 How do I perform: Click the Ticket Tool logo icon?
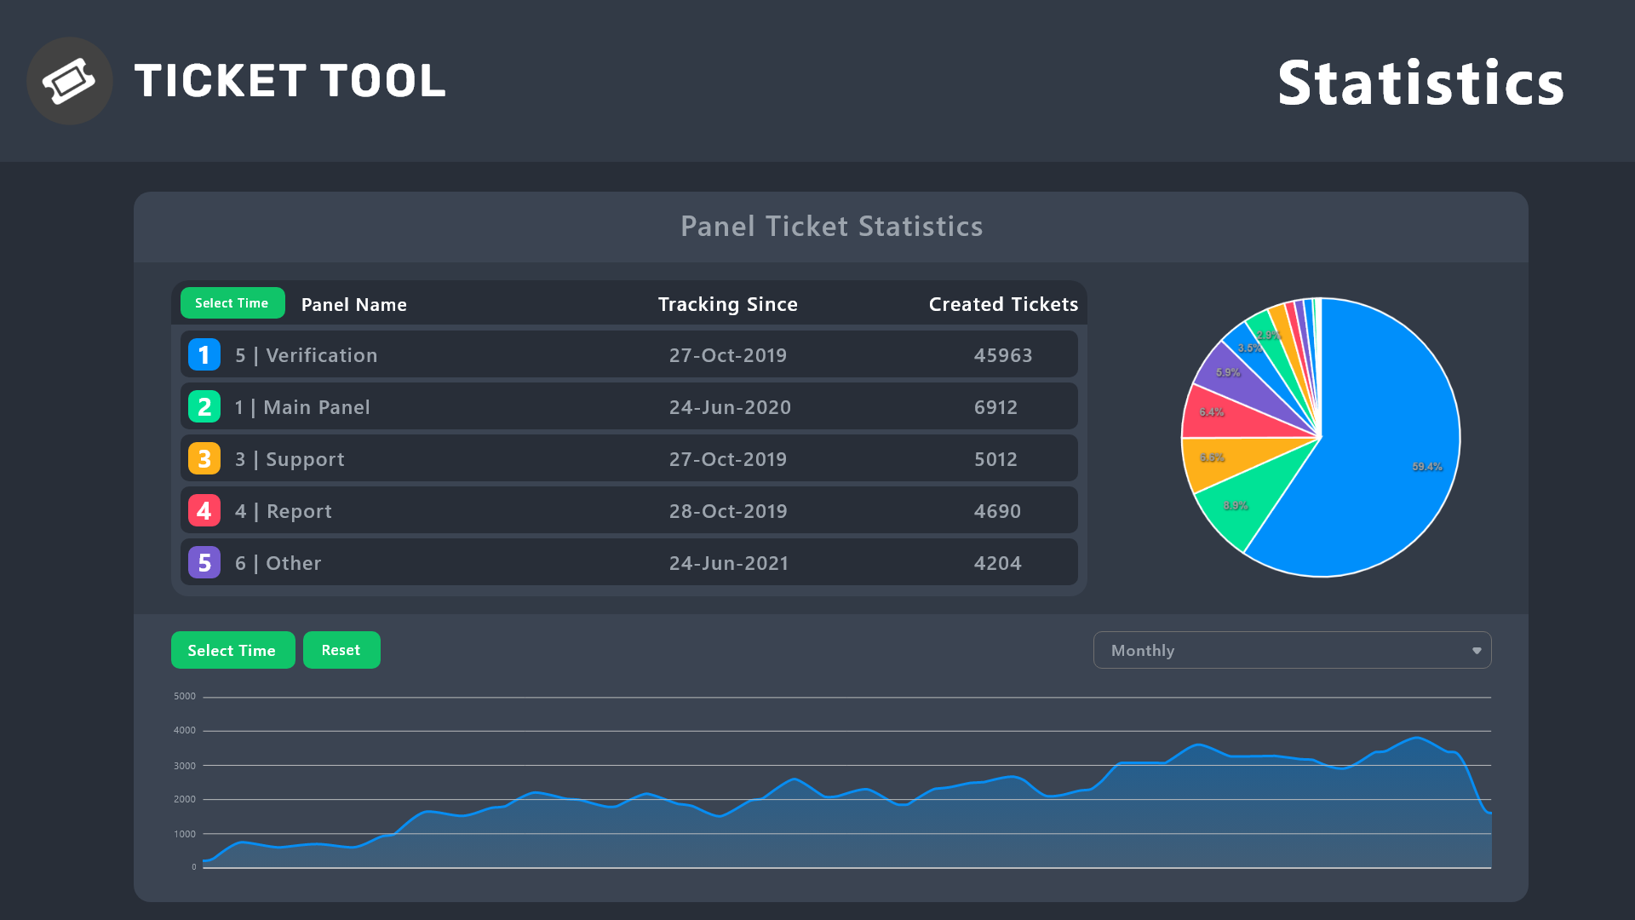point(70,81)
